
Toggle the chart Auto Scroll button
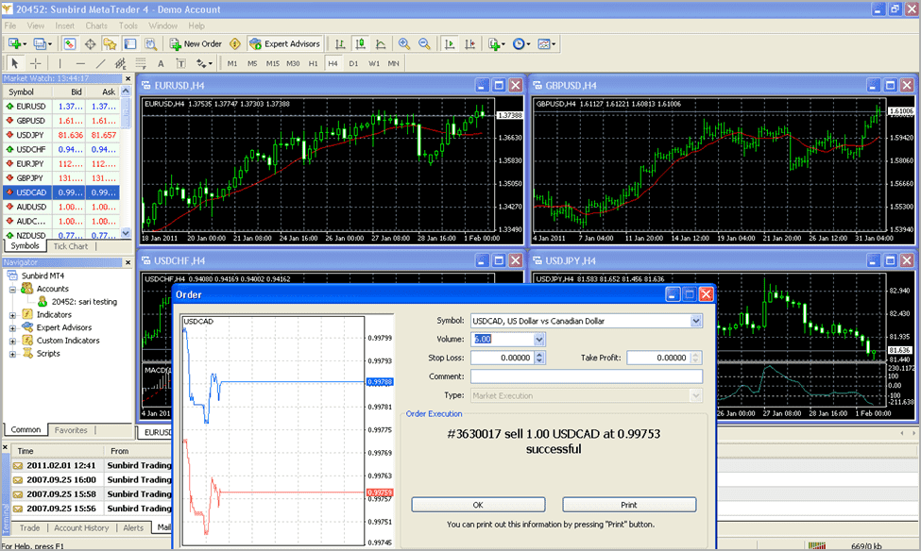[449, 43]
